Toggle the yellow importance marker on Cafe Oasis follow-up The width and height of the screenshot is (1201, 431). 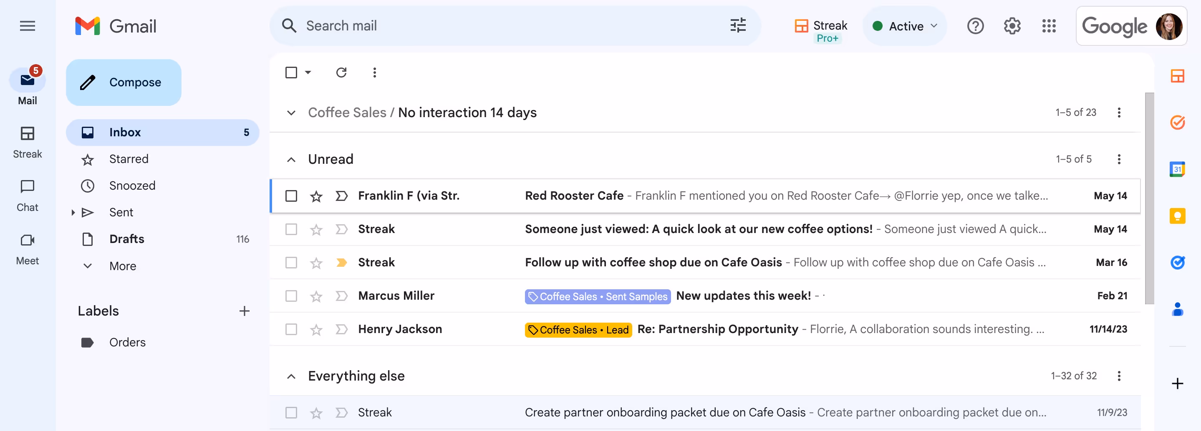pyautogui.click(x=341, y=262)
